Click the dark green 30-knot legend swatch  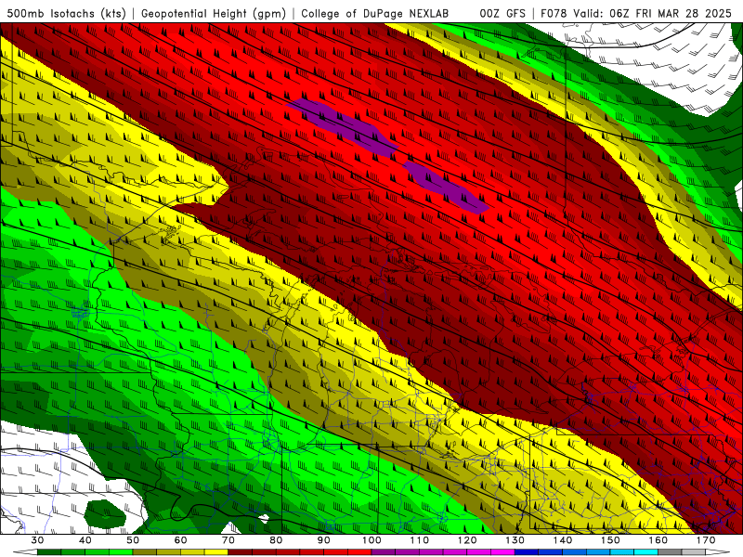tap(49, 552)
